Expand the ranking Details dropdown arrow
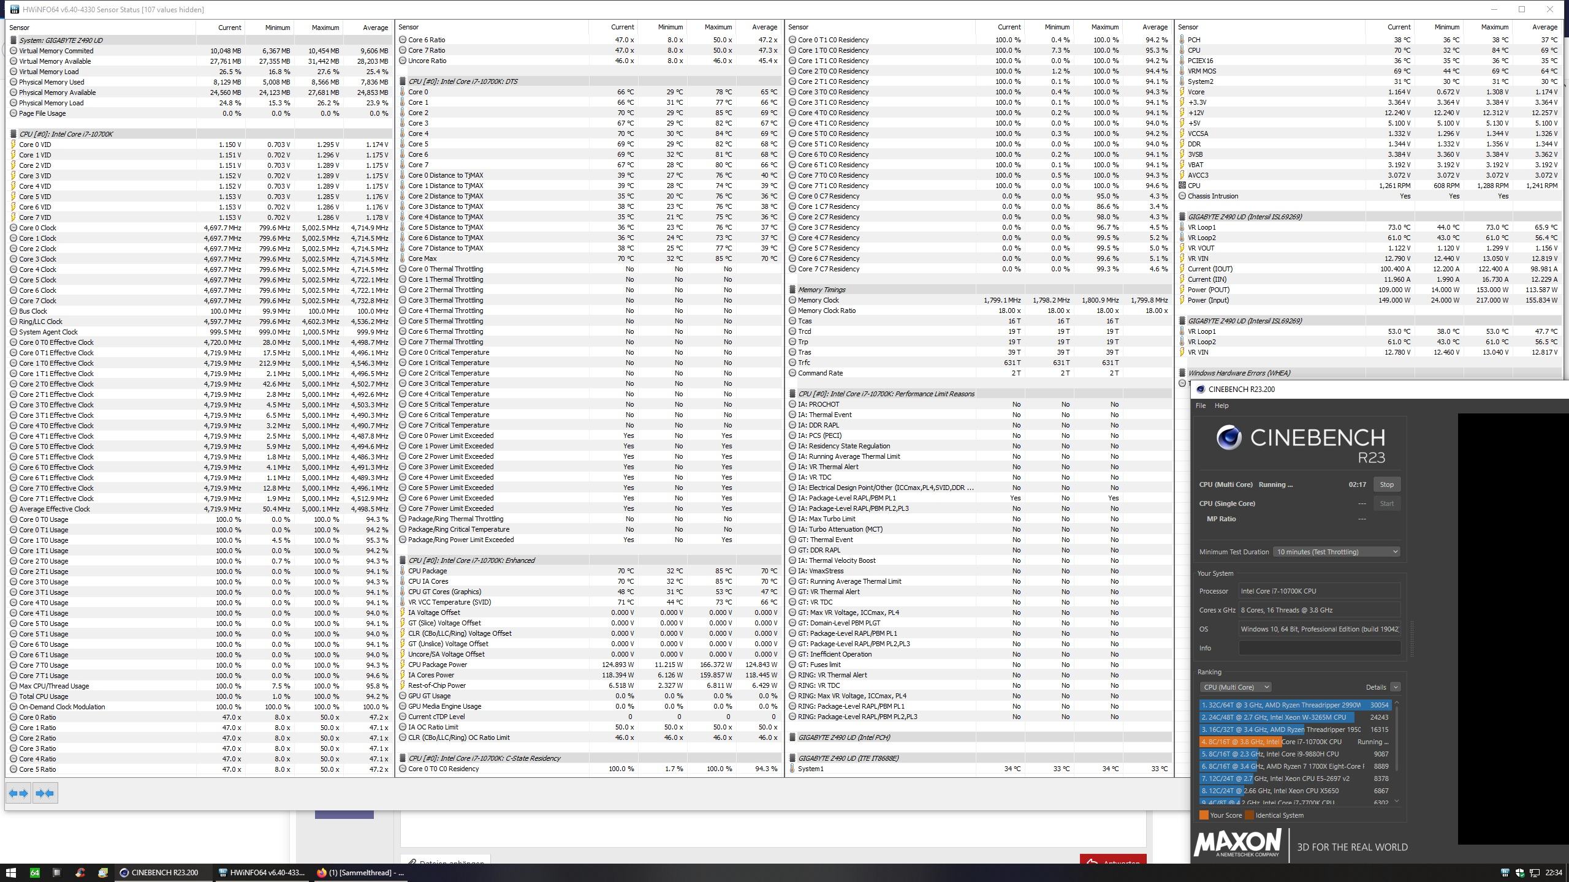Viewport: 1569px width, 882px height. (x=1396, y=687)
